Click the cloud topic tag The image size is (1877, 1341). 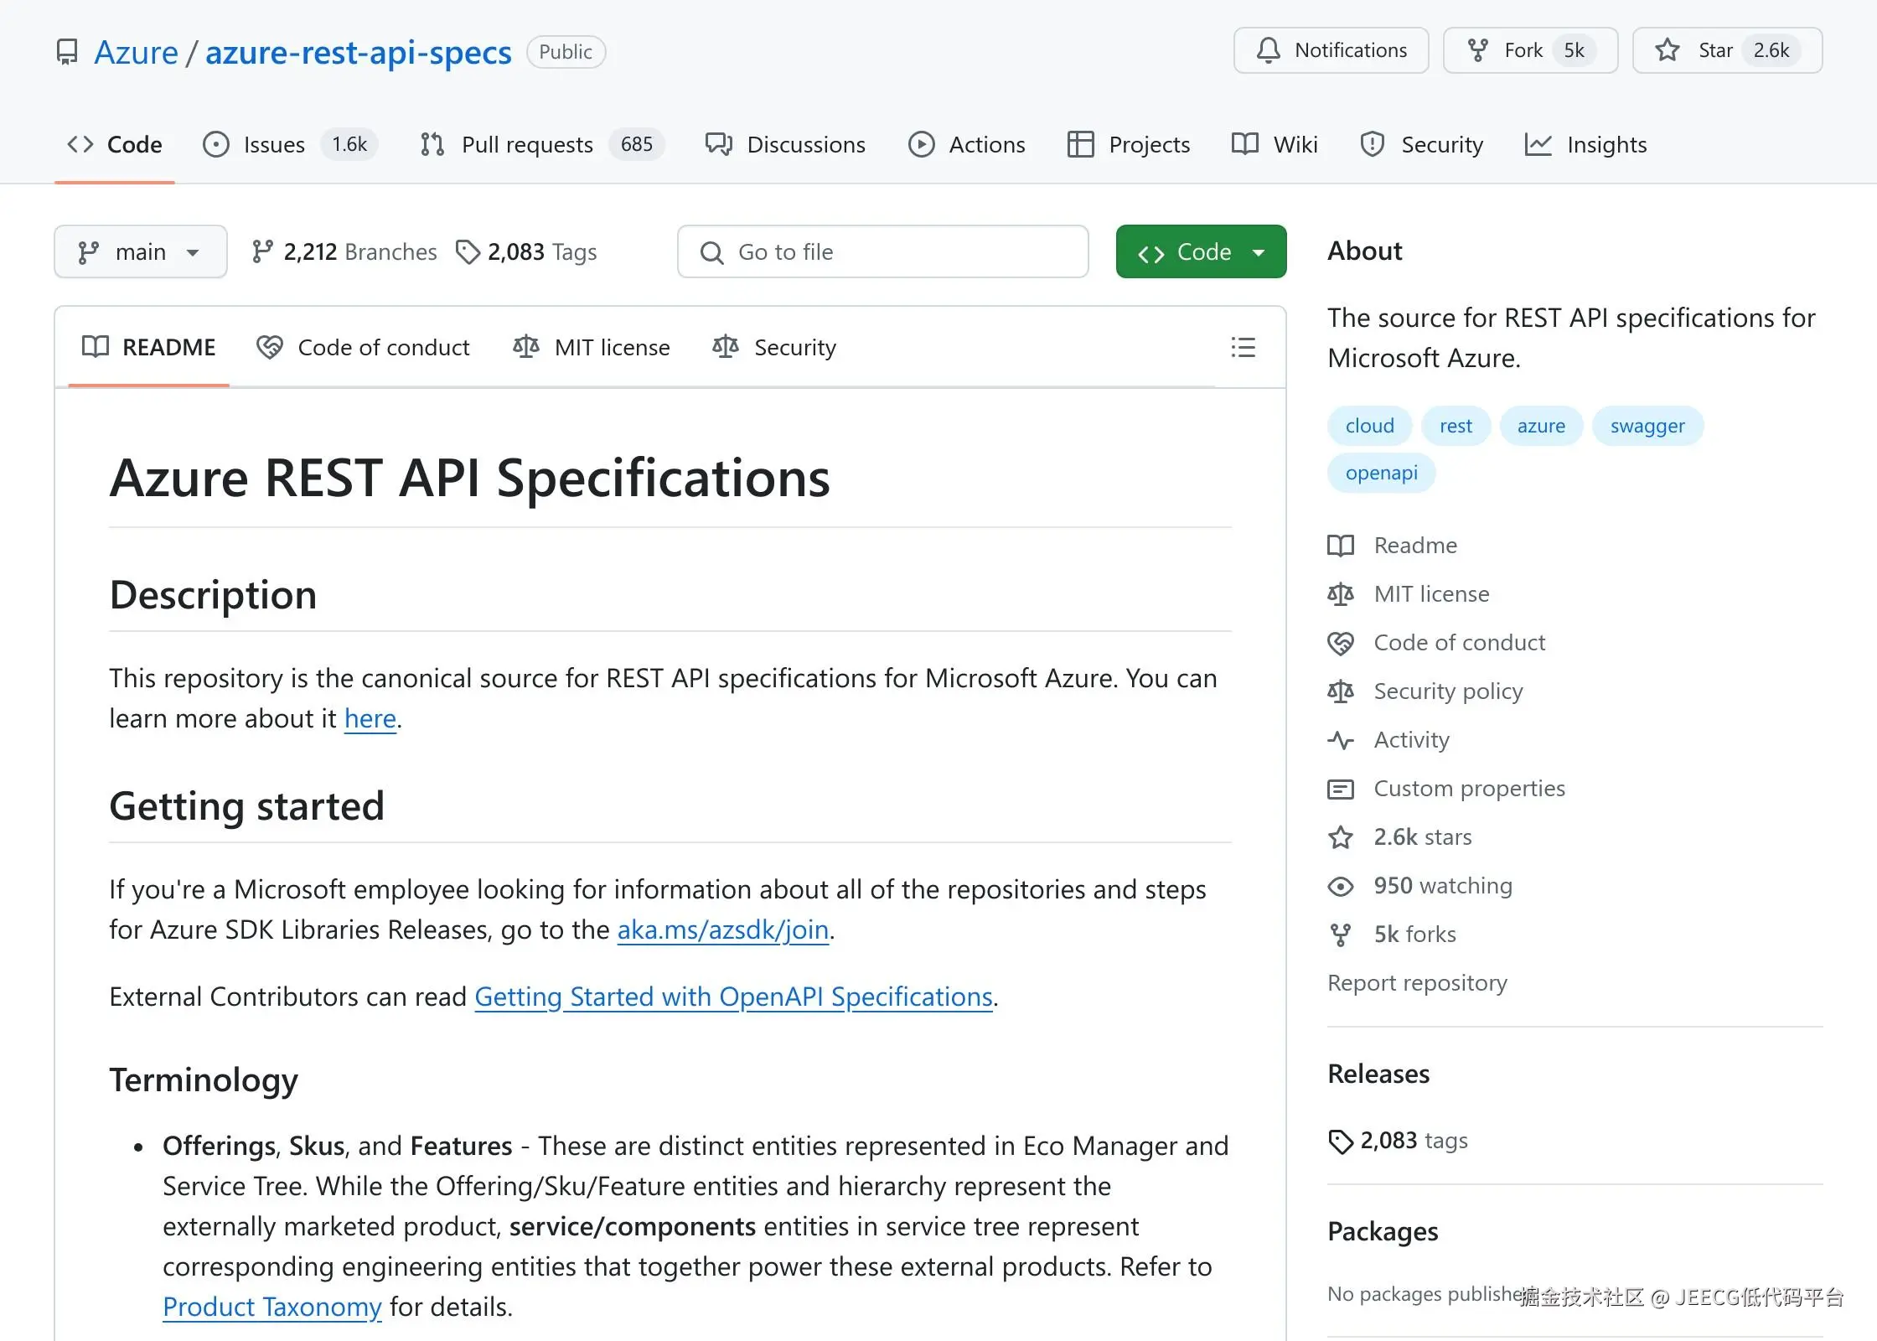1370,426
